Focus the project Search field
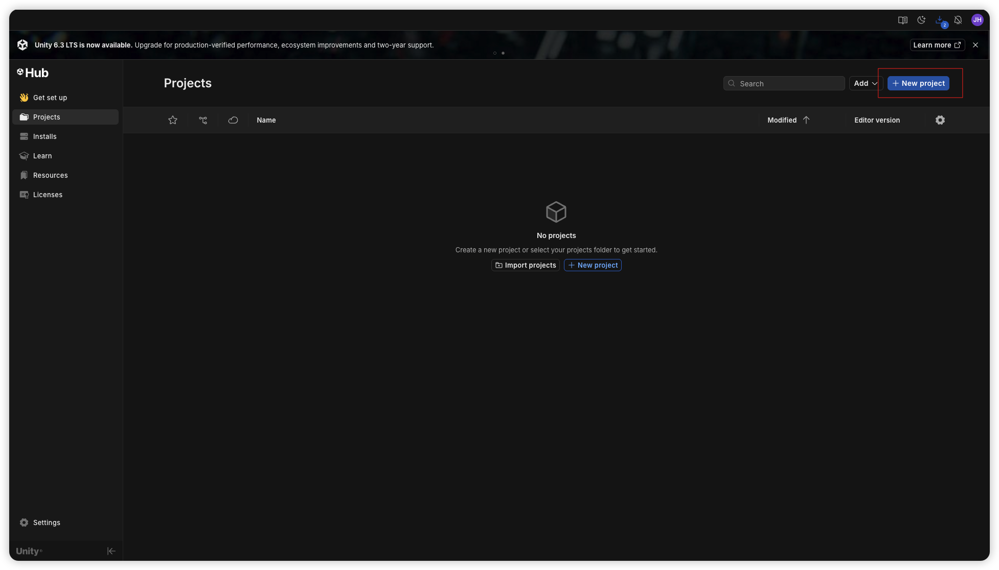The image size is (999, 570). pos(784,83)
